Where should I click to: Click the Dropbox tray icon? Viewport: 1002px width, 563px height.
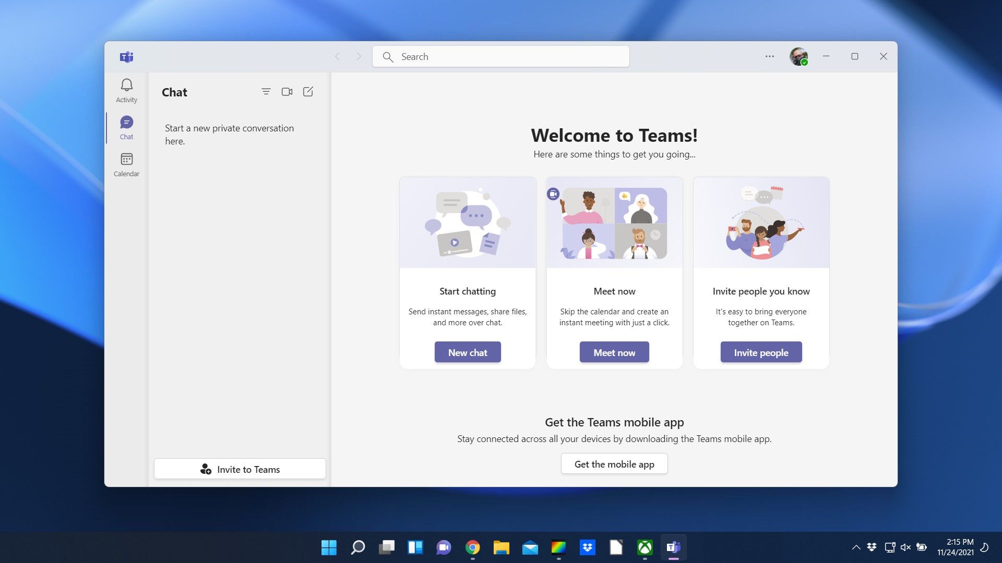point(872,547)
